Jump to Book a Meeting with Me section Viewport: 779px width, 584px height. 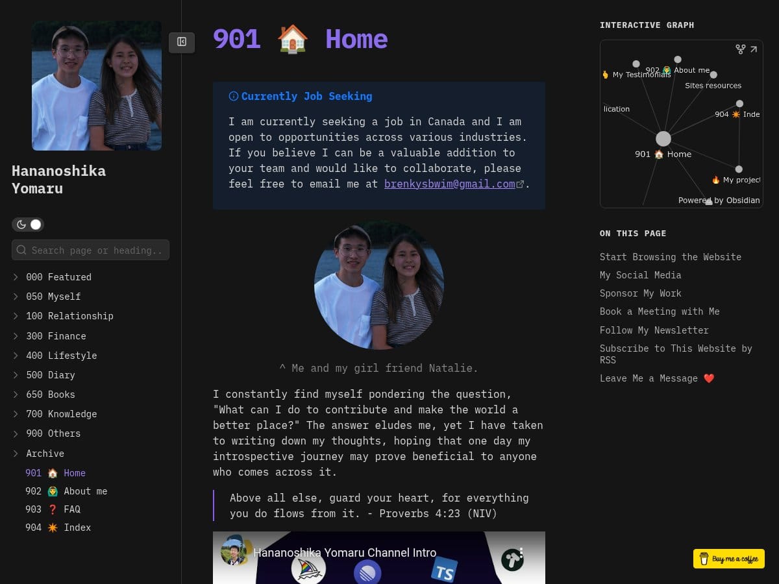(659, 311)
